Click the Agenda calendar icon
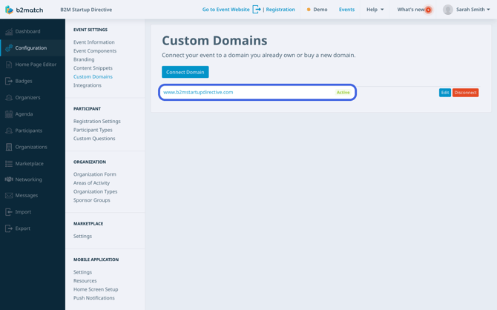Screen dimensions: 497x310 point(9,114)
